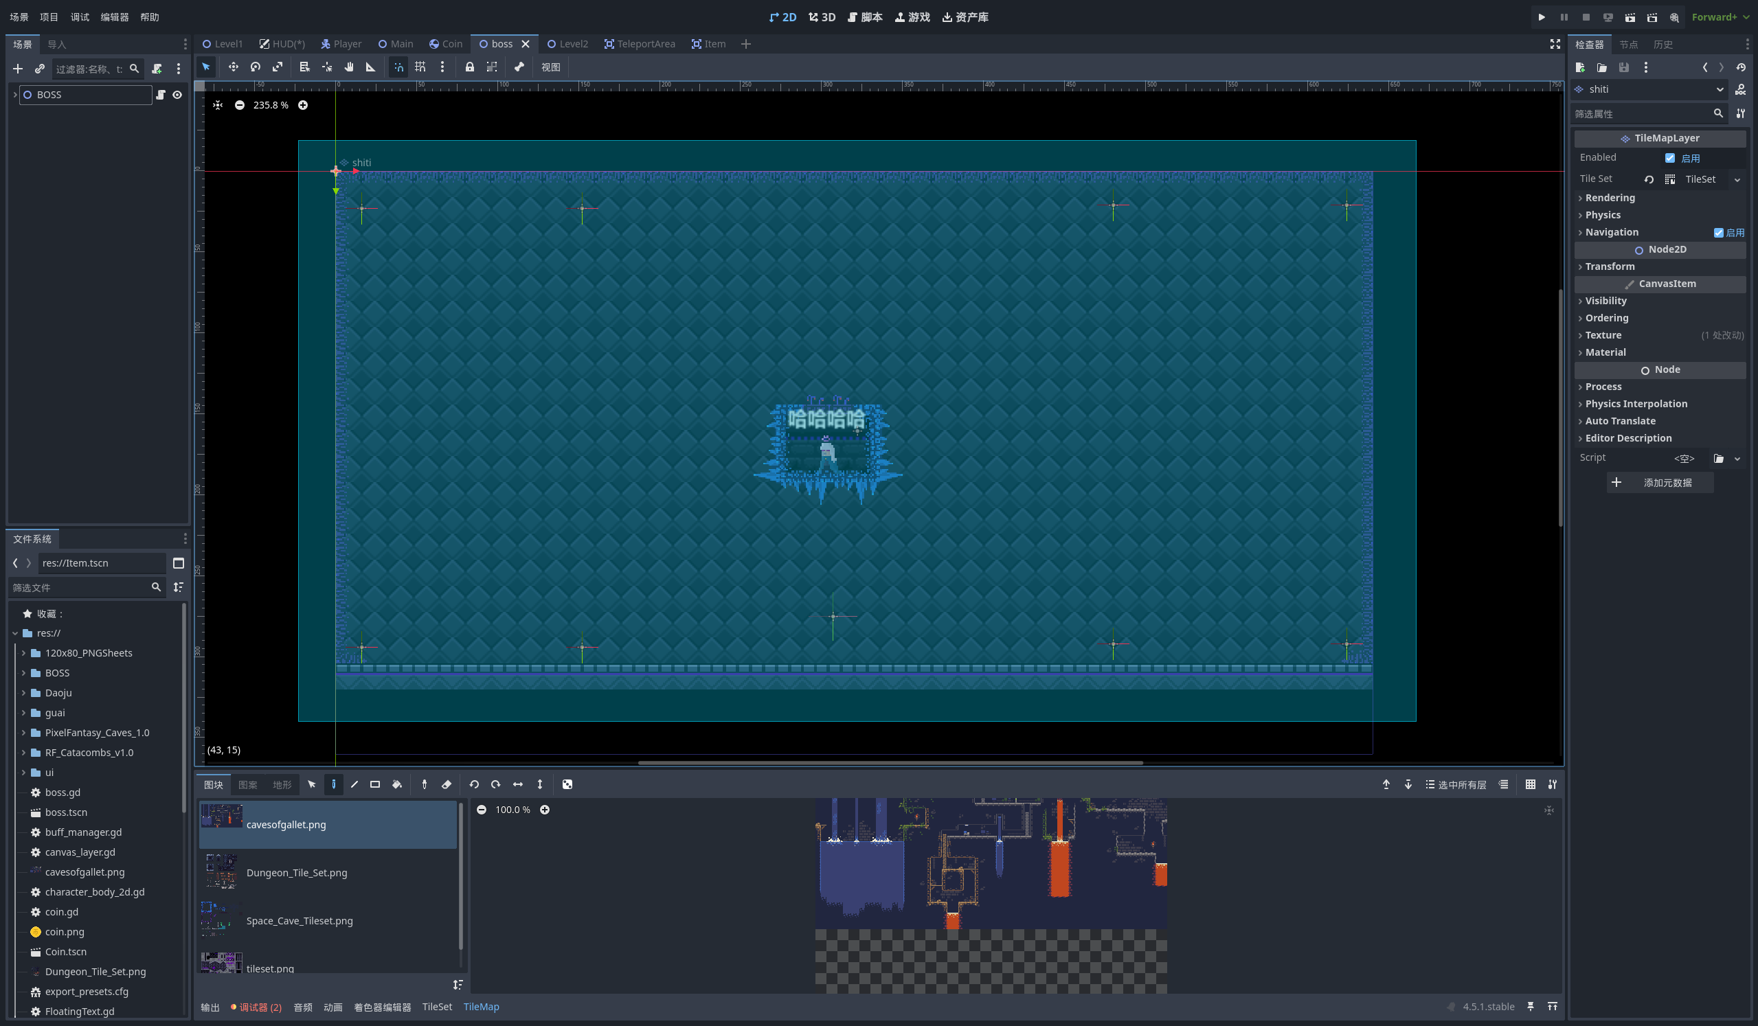Click the add new node plus icon
This screenshot has height=1026, width=1758.
coord(18,69)
